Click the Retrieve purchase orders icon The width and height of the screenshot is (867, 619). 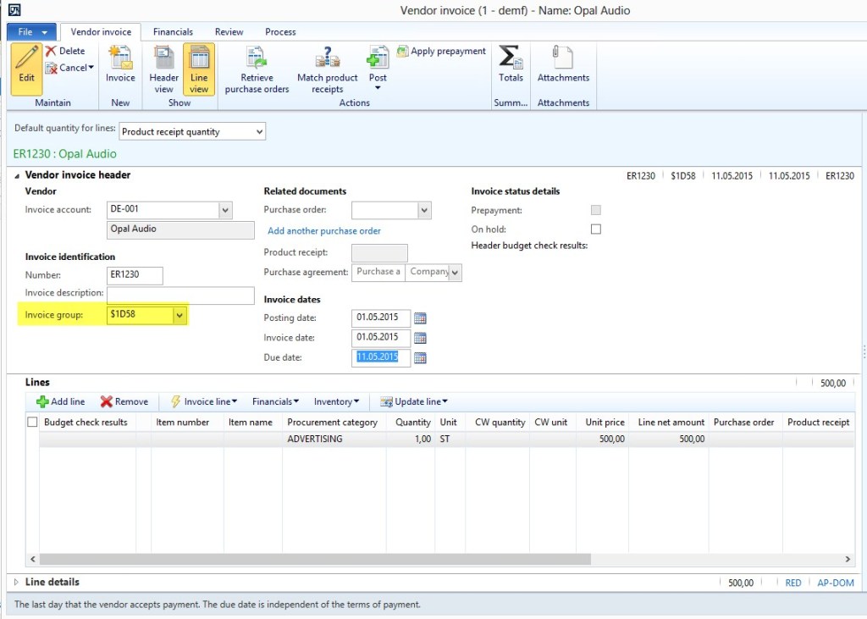256,68
